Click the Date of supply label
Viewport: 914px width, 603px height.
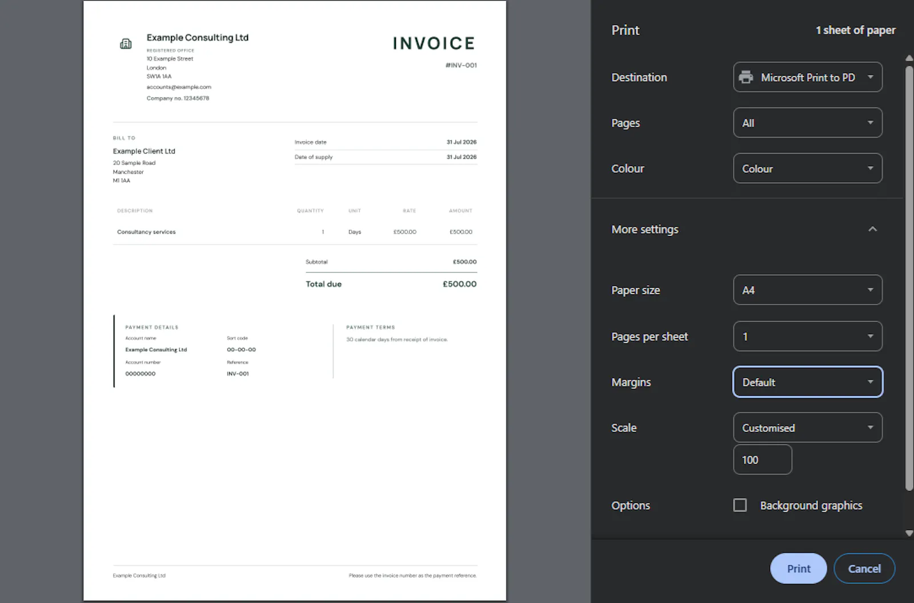(x=314, y=157)
